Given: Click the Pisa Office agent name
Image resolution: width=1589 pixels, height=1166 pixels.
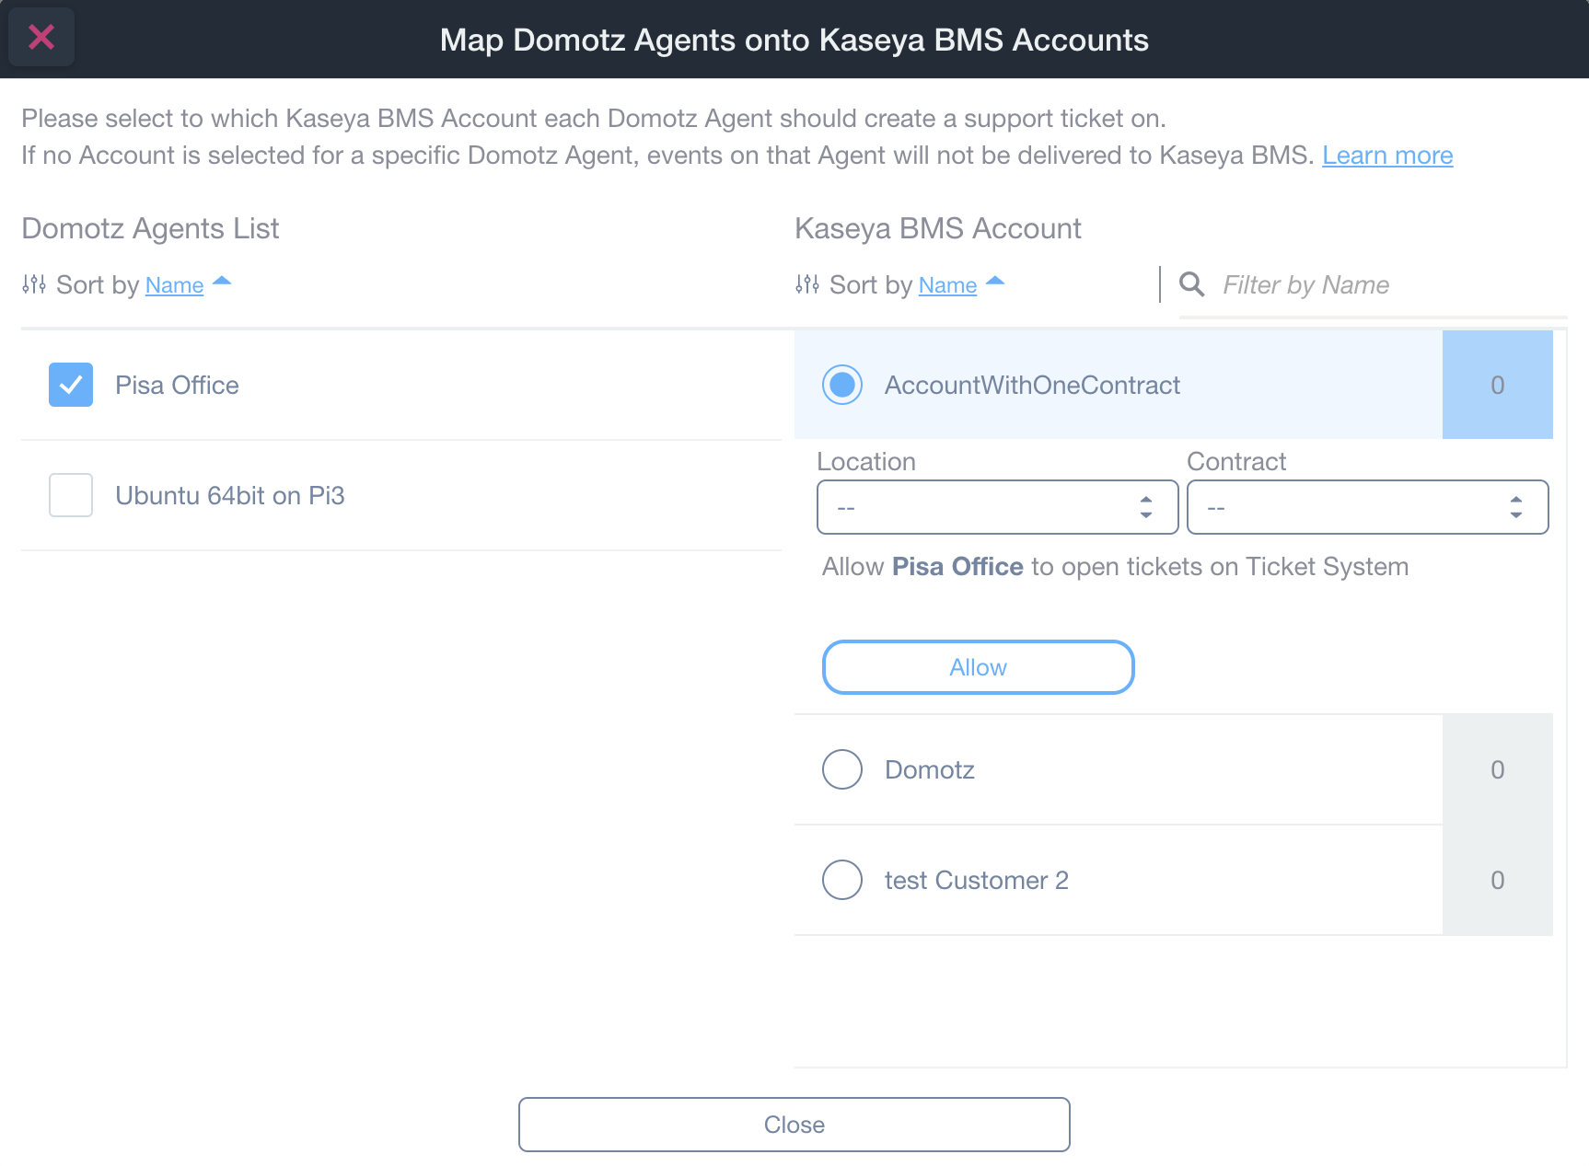Looking at the screenshot, I should click(177, 386).
